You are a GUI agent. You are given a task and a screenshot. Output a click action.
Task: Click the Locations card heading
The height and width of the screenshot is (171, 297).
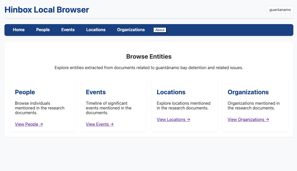point(171,92)
